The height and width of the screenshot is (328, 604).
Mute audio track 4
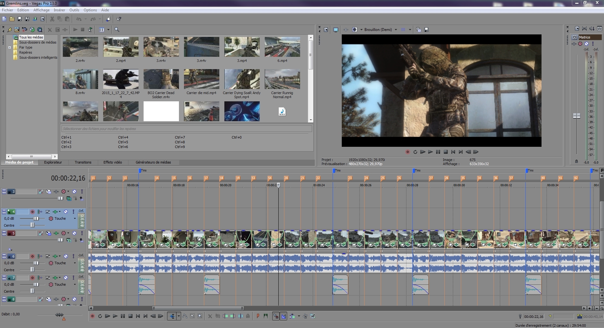(66, 212)
